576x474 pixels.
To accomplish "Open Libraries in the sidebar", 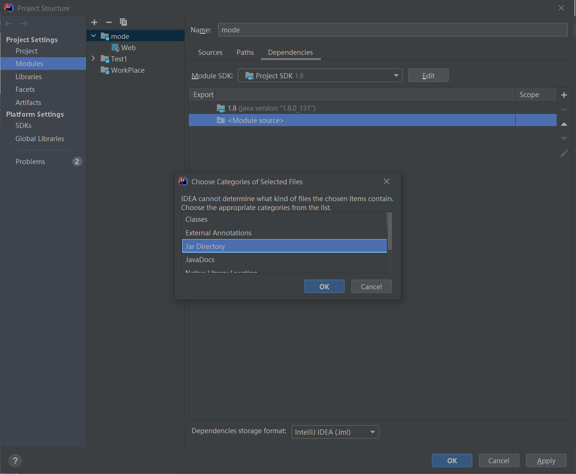I will pyautogui.click(x=29, y=77).
